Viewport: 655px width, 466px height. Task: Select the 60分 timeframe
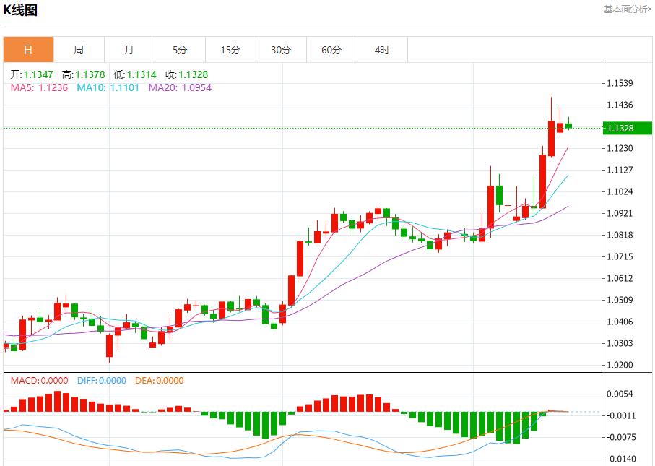click(331, 49)
